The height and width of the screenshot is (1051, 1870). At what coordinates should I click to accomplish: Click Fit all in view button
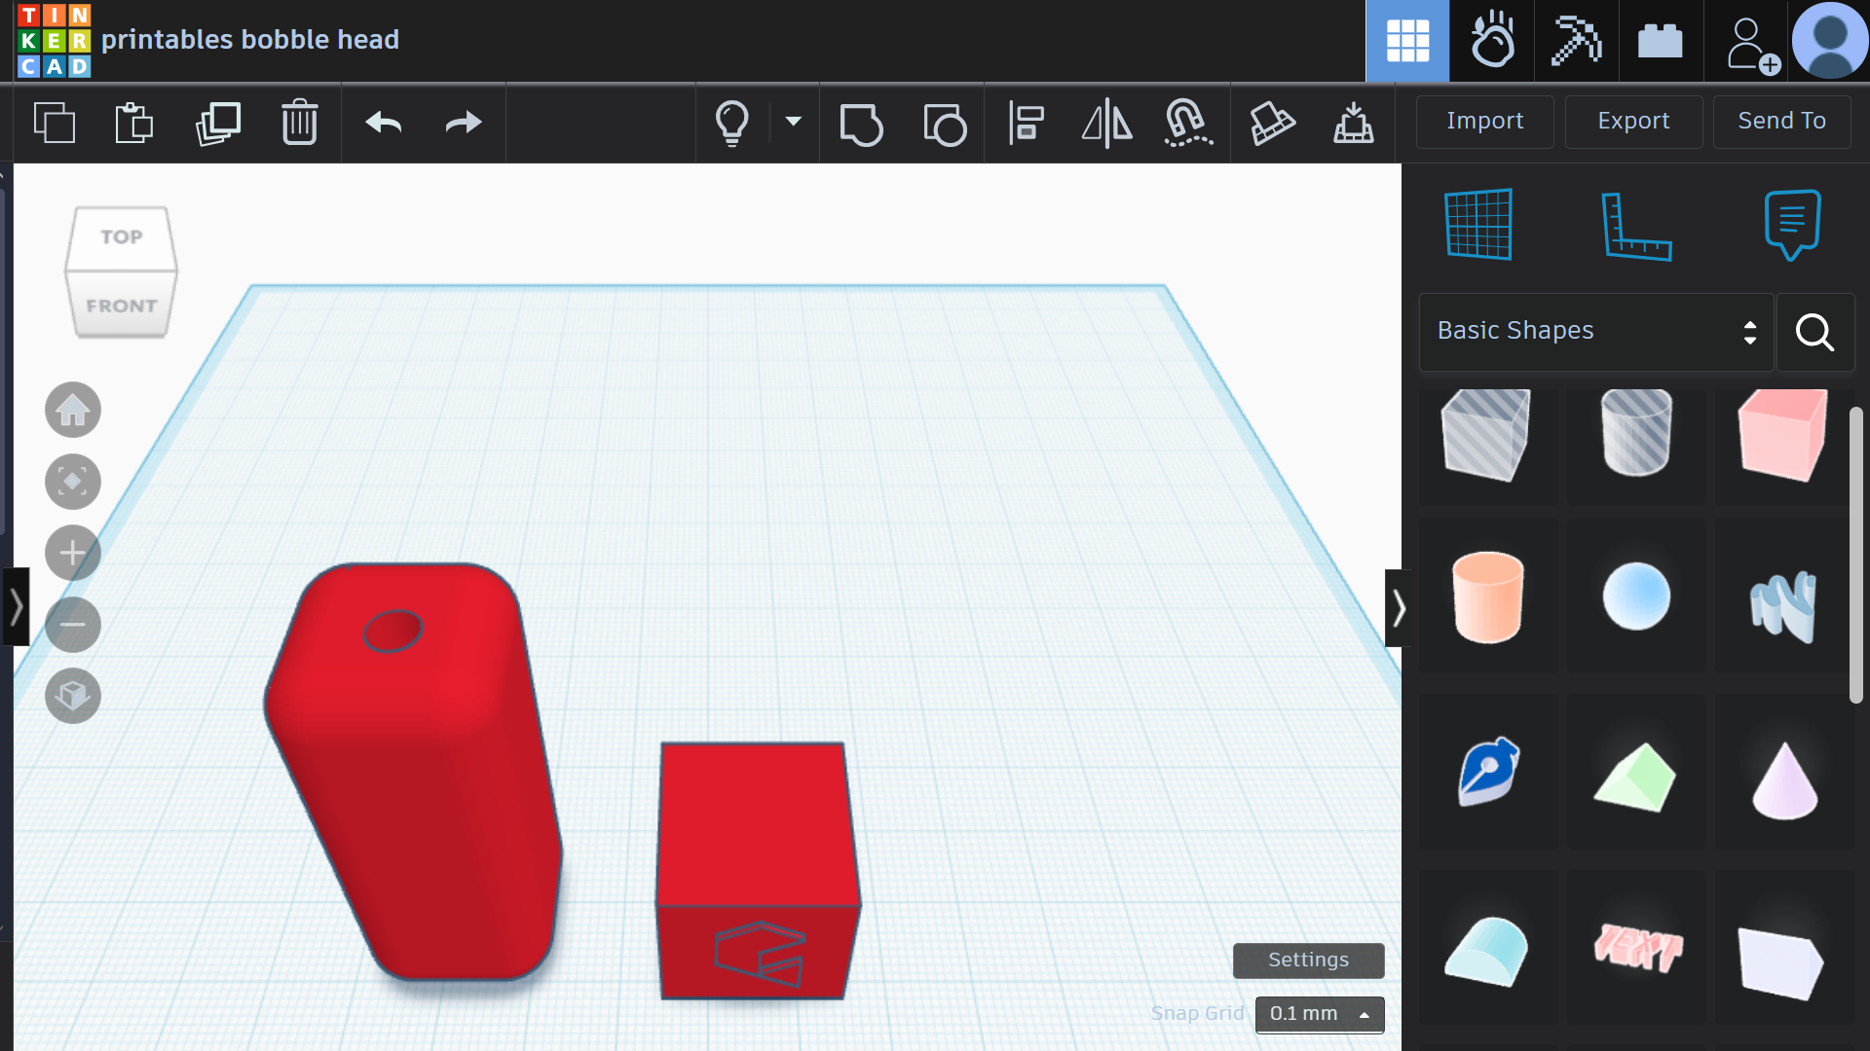click(x=73, y=482)
